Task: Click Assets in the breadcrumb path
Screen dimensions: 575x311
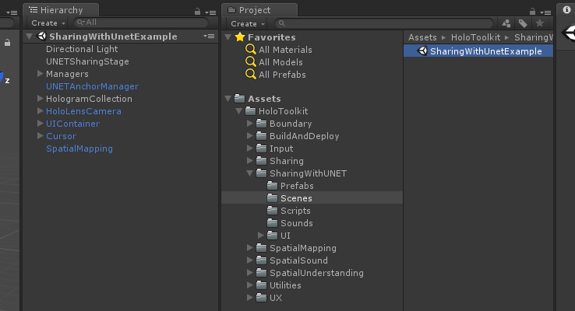Action: [422, 37]
